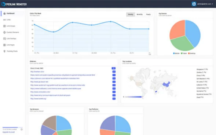This screenshot has height=135, width=216.
Task: Click the Custom Domains globe icon
Action: (4, 32)
